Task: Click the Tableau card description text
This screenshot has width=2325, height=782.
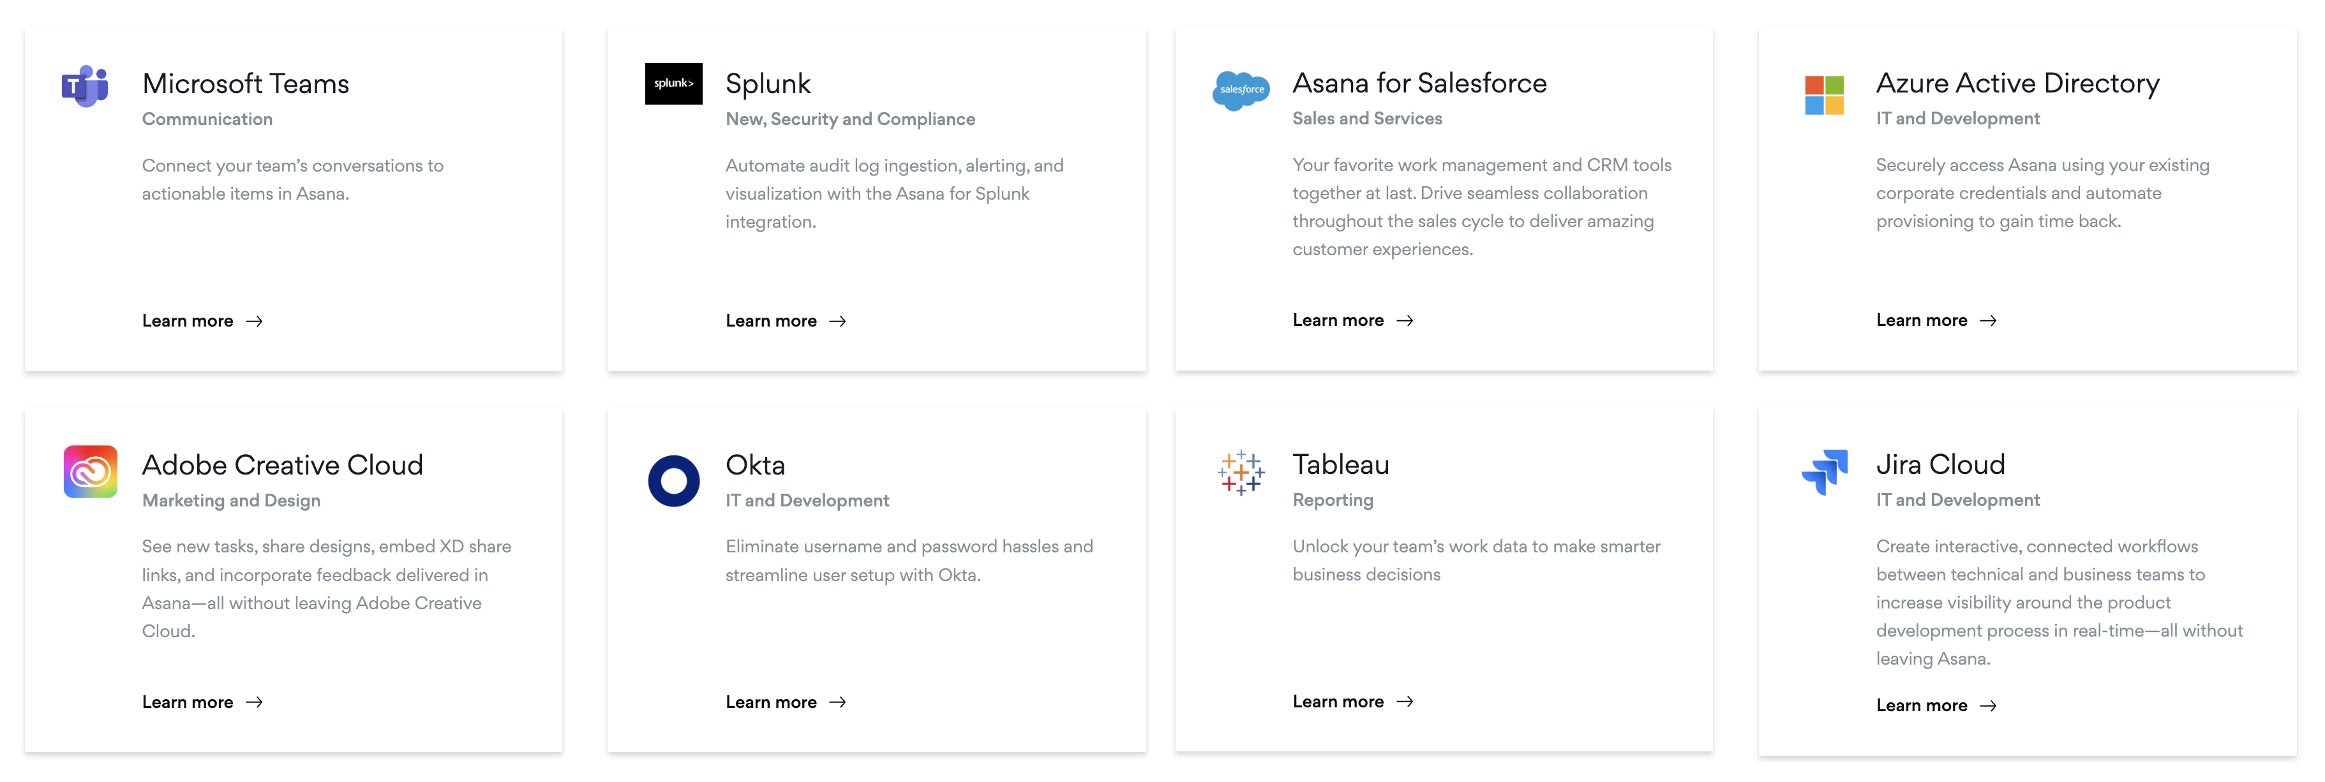Action: point(1476,560)
